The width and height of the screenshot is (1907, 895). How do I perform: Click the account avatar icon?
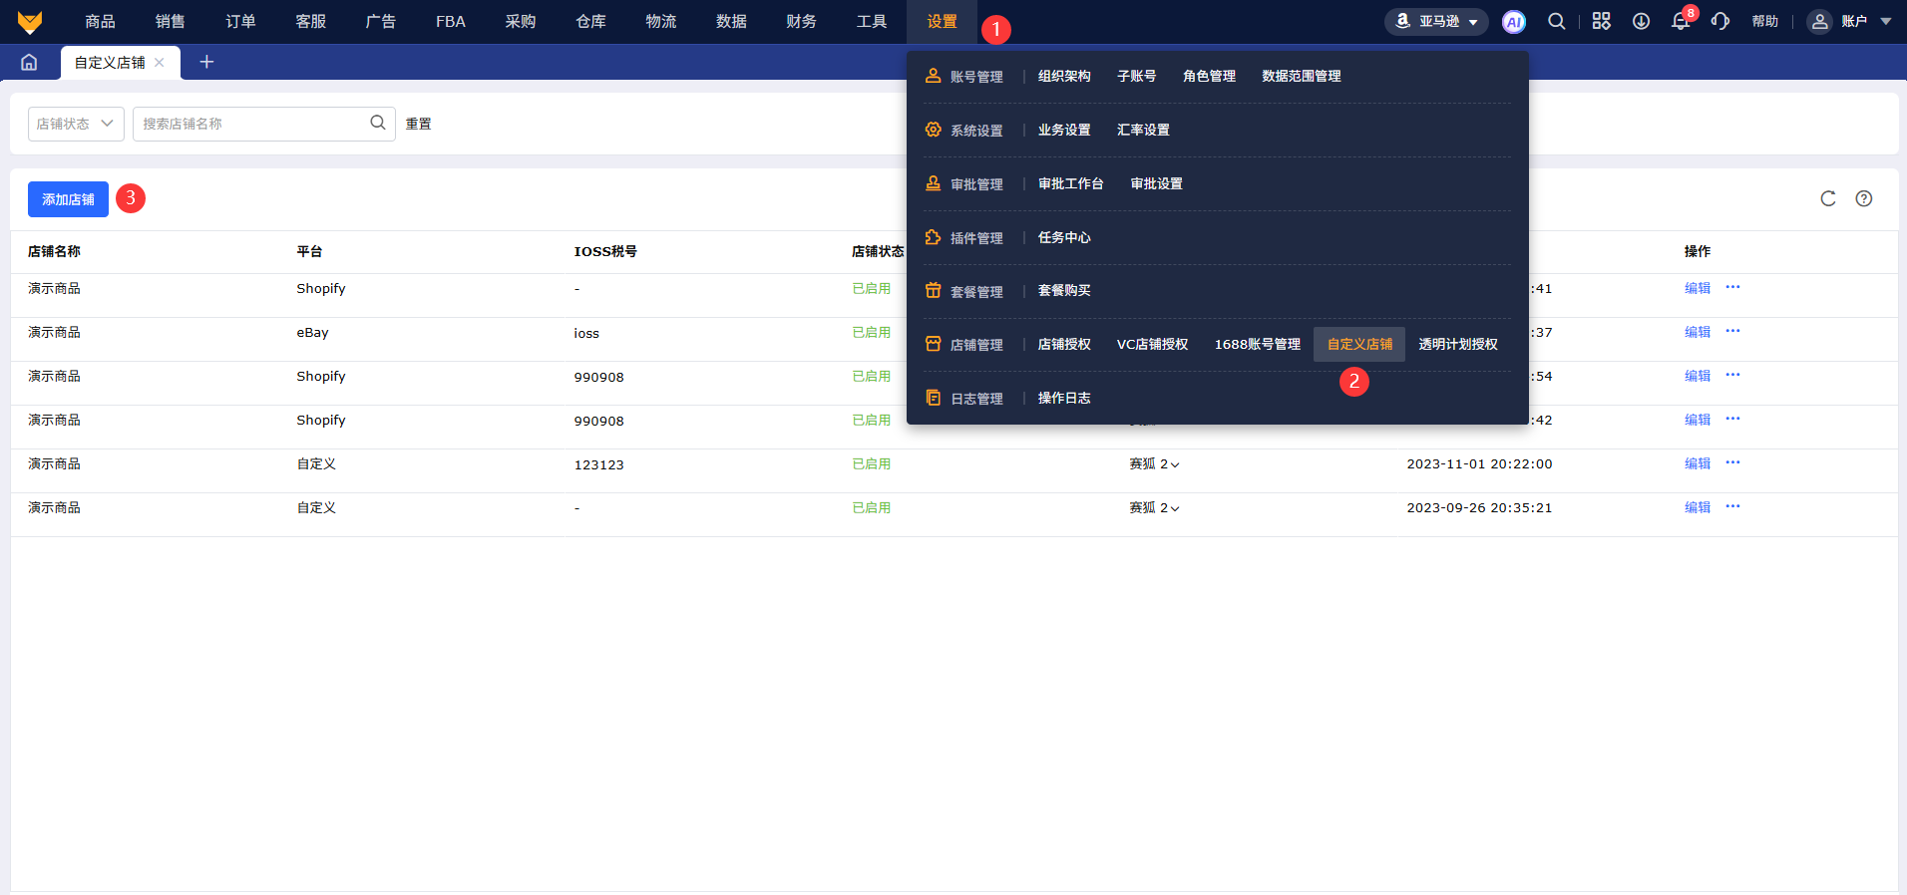click(1819, 21)
